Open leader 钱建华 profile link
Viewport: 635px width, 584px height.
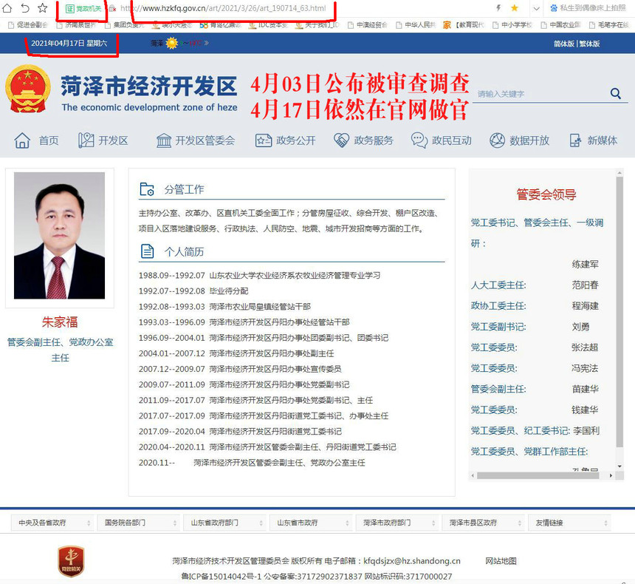coord(586,410)
